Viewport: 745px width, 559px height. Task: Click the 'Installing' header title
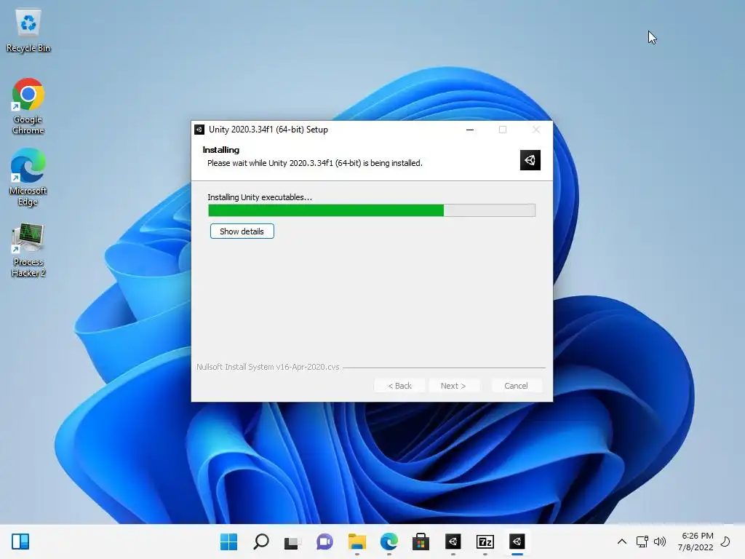pos(221,150)
